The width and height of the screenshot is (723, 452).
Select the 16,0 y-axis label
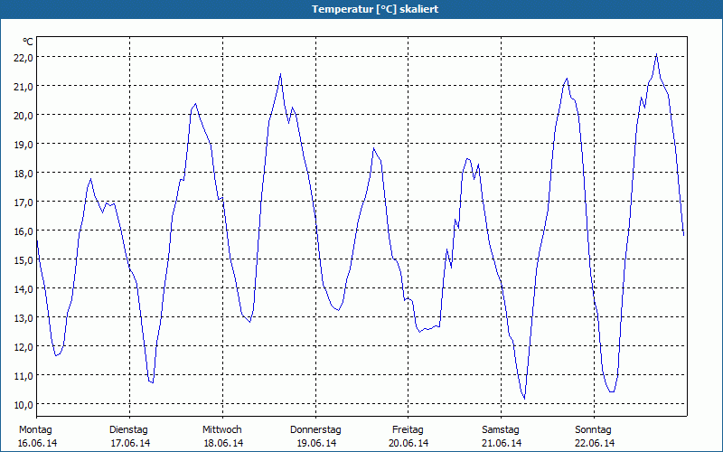[x=23, y=231]
